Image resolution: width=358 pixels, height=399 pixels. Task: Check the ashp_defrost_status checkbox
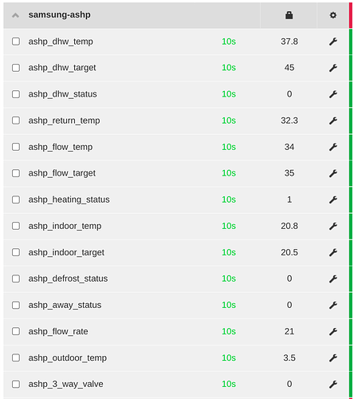16,279
